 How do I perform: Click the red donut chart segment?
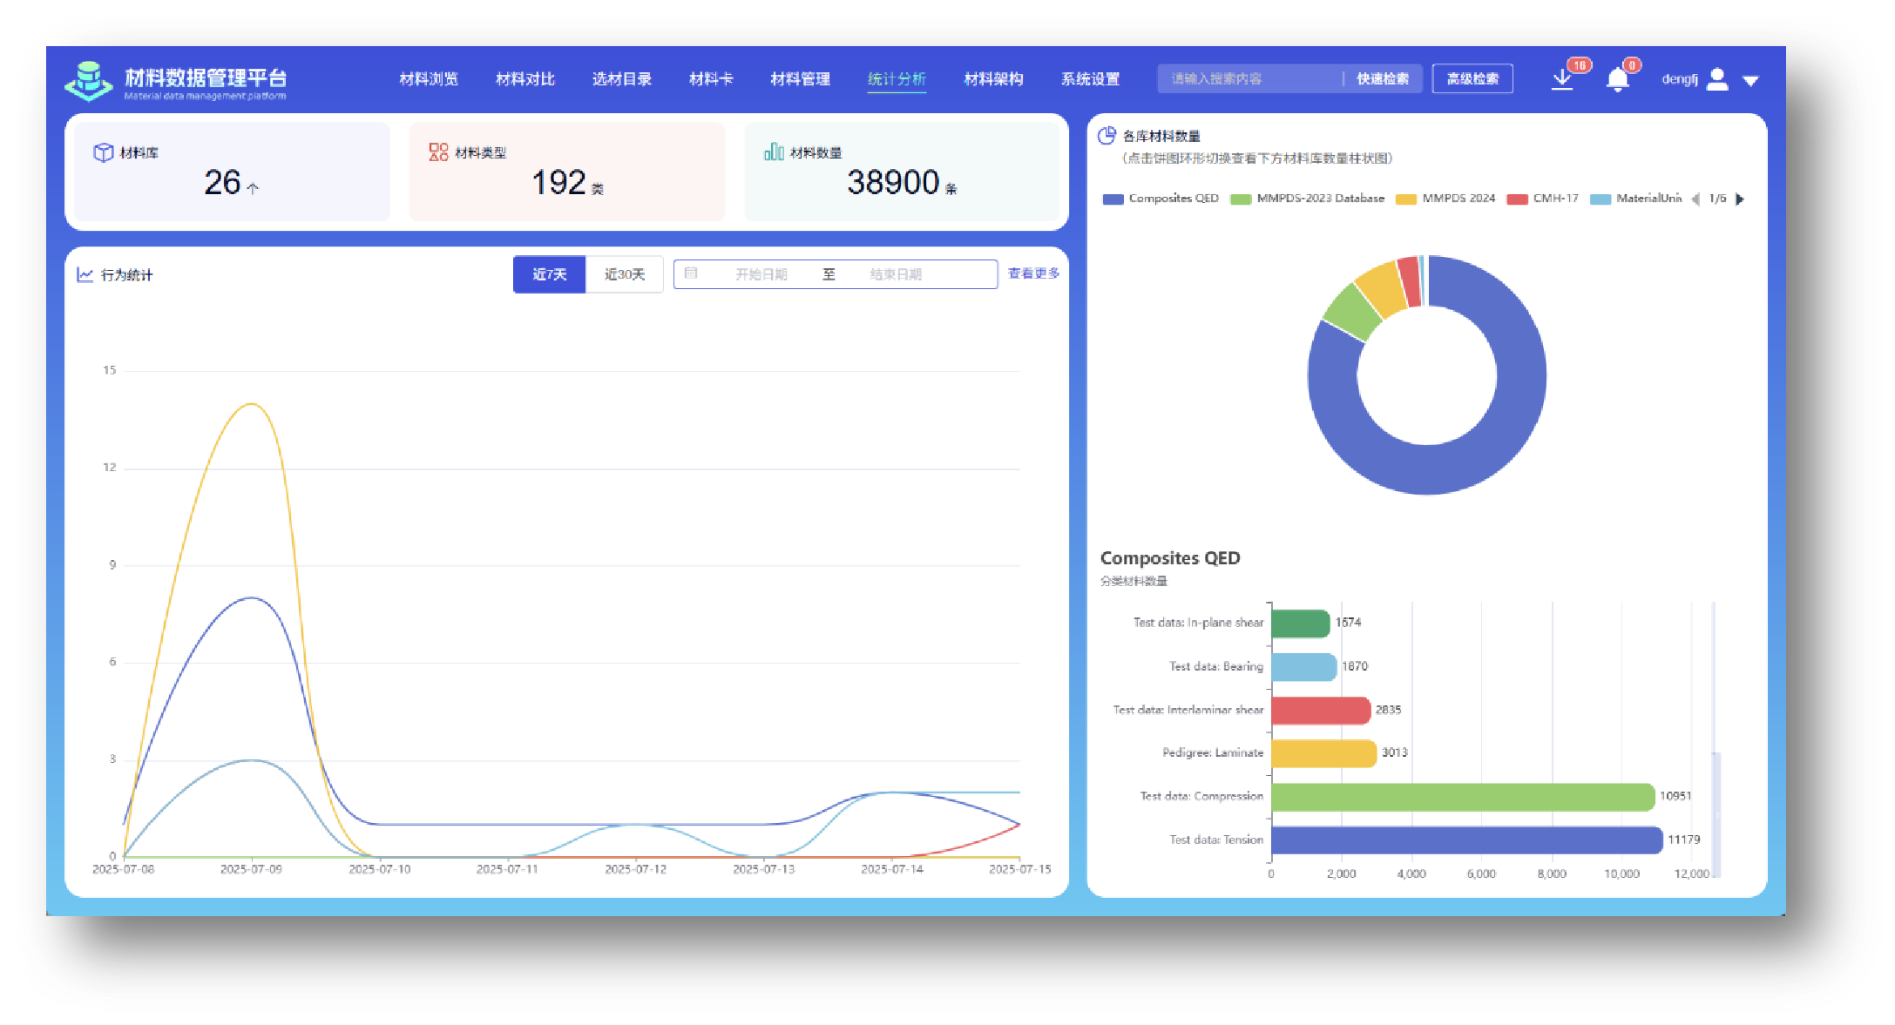pos(1410,280)
